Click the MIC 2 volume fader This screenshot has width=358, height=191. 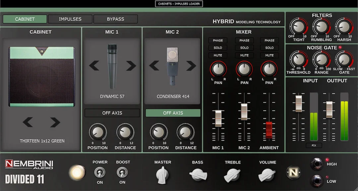tap(244, 112)
